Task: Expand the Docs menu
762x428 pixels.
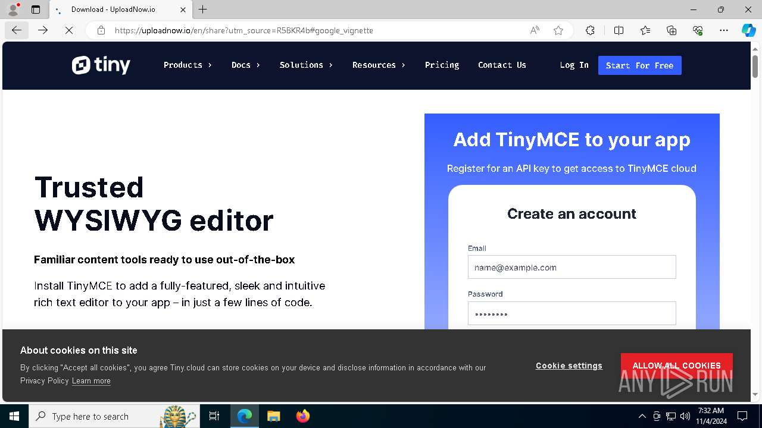Action: click(246, 65)
